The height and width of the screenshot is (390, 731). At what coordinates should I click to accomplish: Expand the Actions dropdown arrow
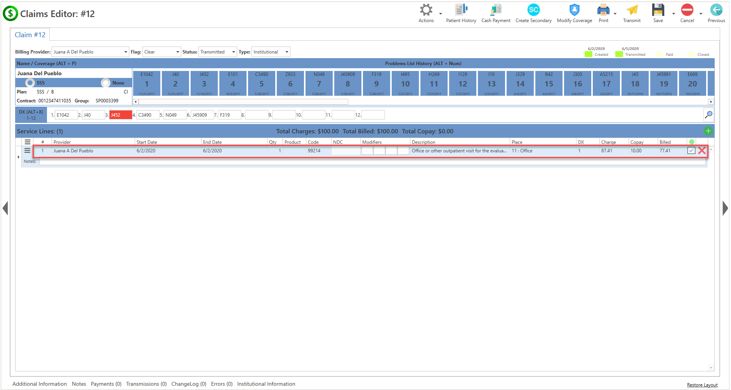[x=441, y=14]
